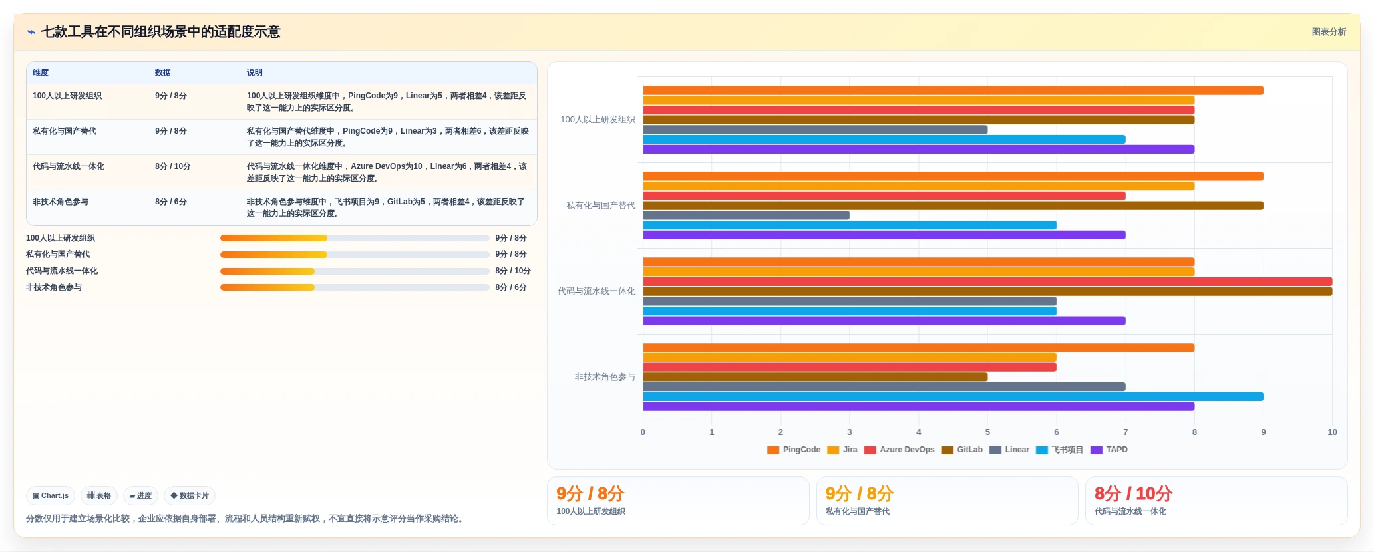Click the GitLab bar in 非技术角色参与 group
This screenshot has height=552, width=1374.
coord(815,377)
